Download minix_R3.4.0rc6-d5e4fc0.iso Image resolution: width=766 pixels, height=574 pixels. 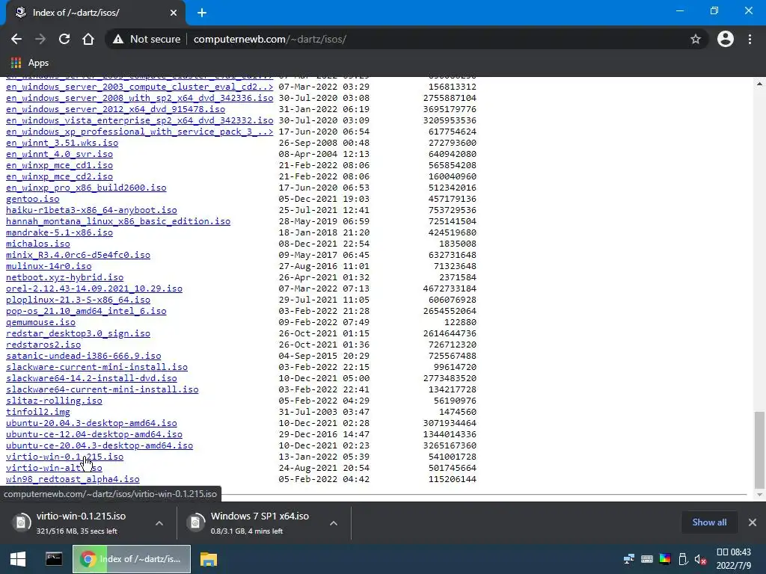click(78, 256)
